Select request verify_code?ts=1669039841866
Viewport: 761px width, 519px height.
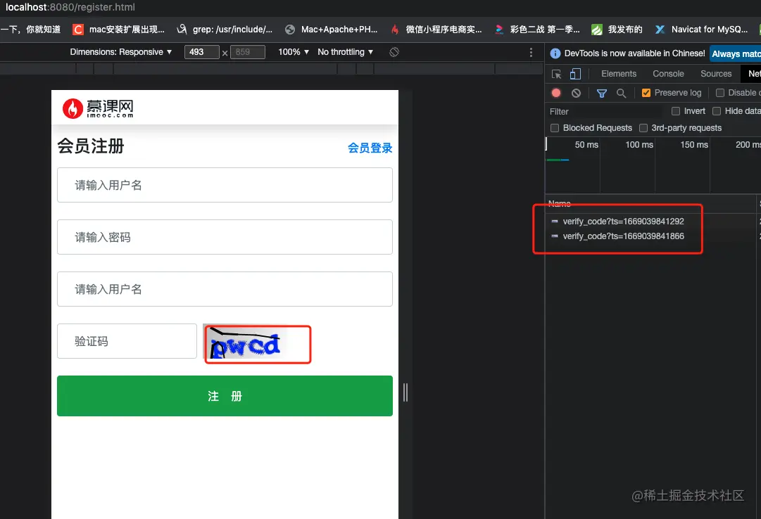tap(623, 236)
